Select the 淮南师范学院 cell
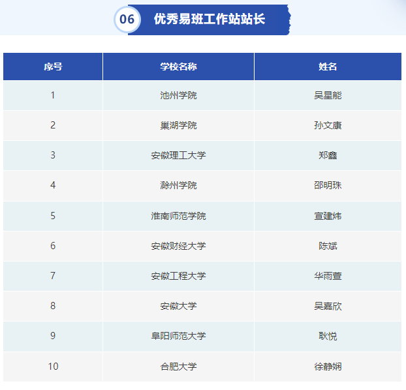The height and width of the screenshot is (390, 406). click(178, 216)
